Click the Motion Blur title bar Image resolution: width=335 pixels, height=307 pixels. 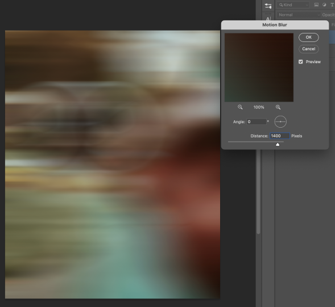click(275, 25)
